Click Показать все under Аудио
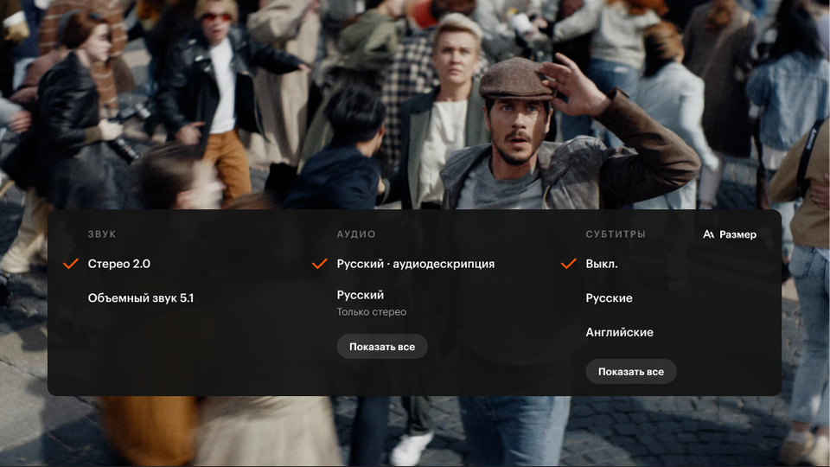 tap(382, 347)
